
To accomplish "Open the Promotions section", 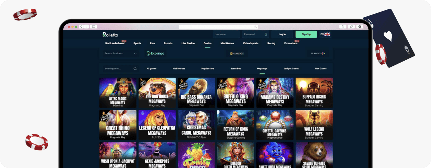I will point(291,43).
